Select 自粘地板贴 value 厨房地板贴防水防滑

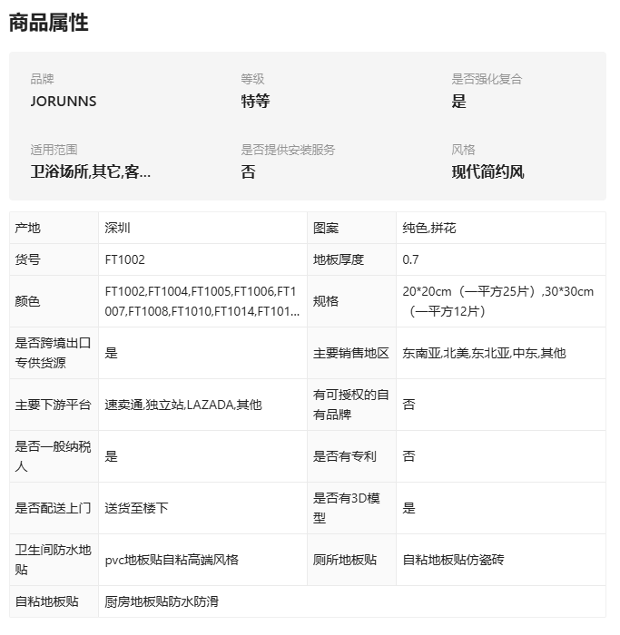(x=162, y=601)
